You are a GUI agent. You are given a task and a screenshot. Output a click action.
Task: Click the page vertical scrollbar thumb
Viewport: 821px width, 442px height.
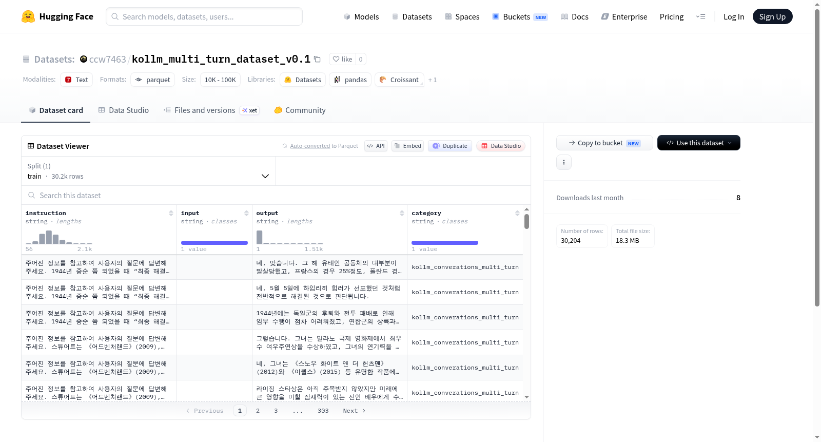point(817,157)
